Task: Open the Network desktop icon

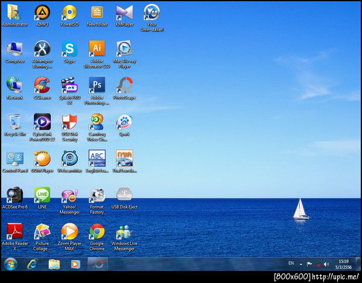Action: pos(14,85)
